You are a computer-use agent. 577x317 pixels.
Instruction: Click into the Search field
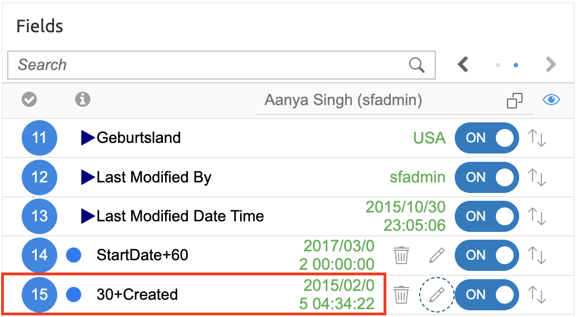pyautogui.click(x=206, y=65)
